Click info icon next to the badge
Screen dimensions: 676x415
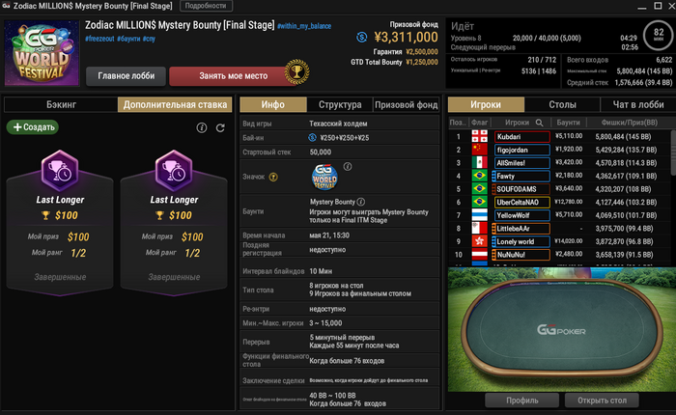tap(348, 166)
